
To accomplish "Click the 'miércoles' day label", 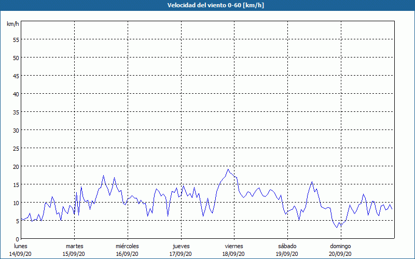I will [x=127, y=246].
